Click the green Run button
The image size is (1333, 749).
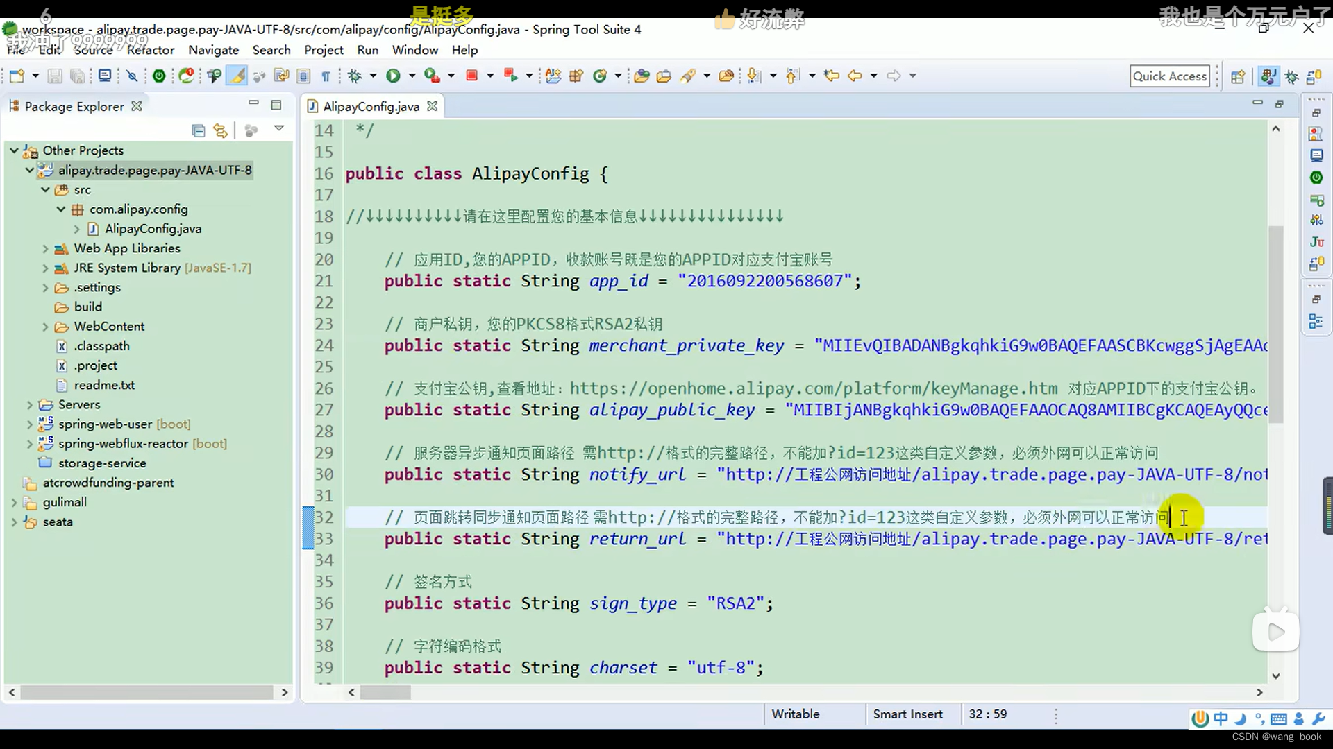393,76
